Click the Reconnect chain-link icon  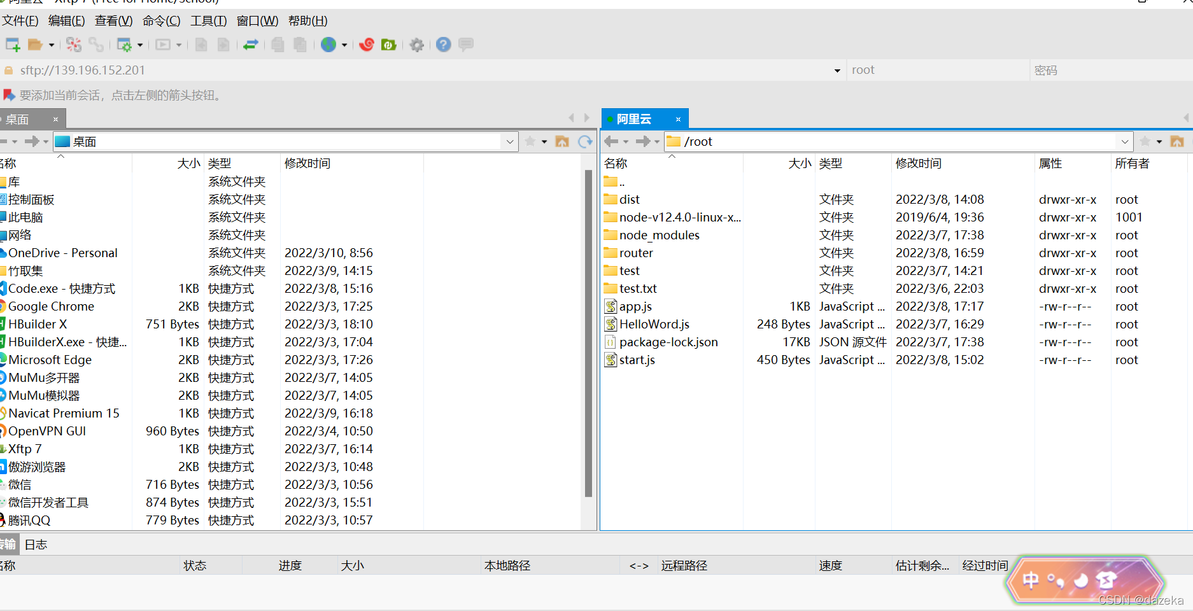click(96, 45)
